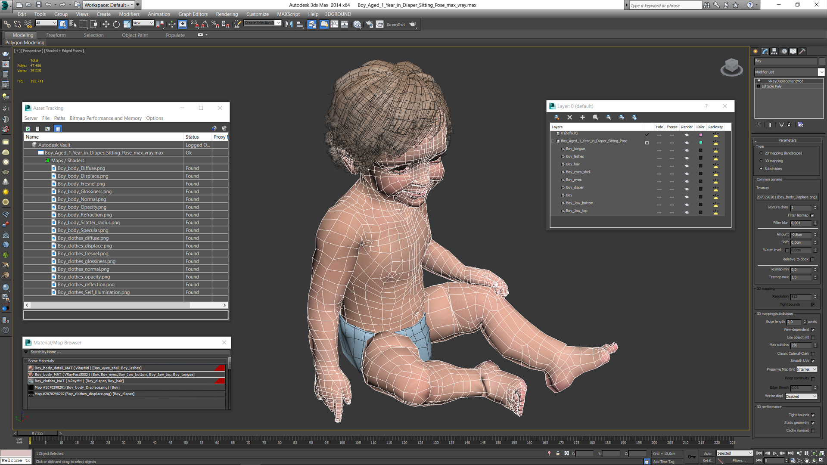Collapse Boy_Aged_1_Year_in_Diaper_Sitting_Pose layer tree

point(553,141)
